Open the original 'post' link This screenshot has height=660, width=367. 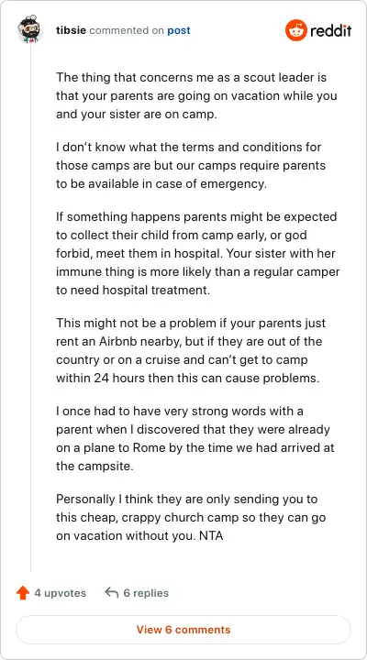[x=179, y=30]
